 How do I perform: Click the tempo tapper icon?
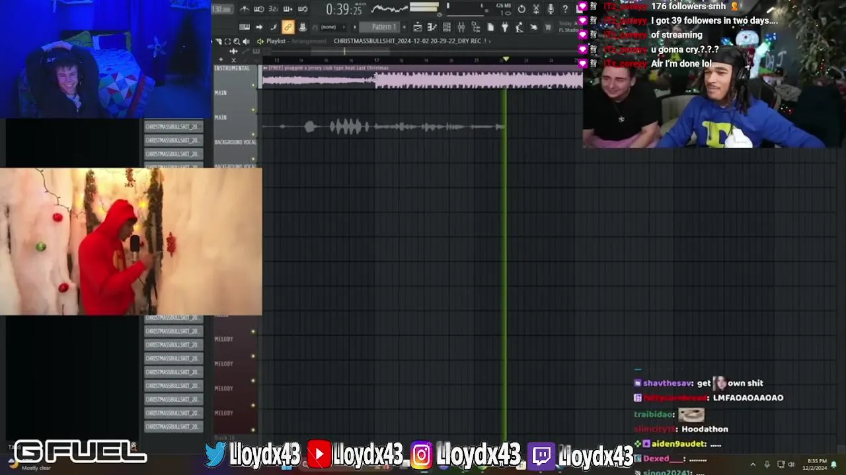click(x=519, y=27)
